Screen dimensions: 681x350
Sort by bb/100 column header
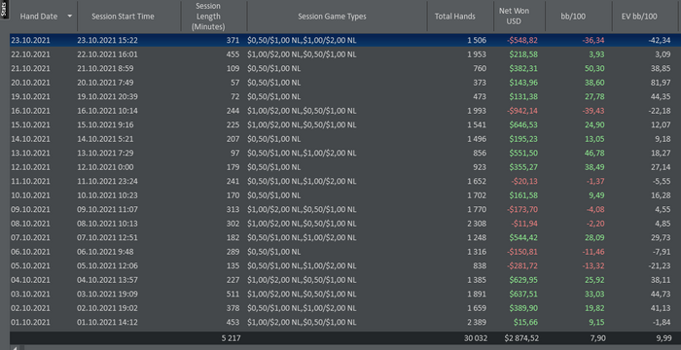(573, 17)
